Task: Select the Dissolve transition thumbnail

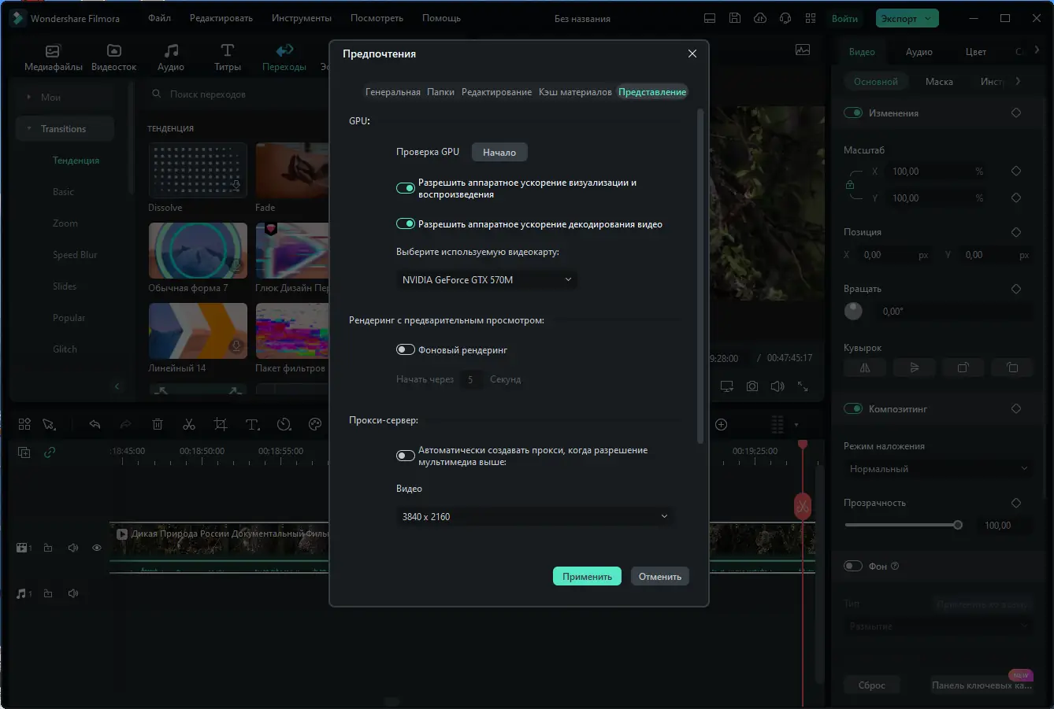Action: [198, 170]
